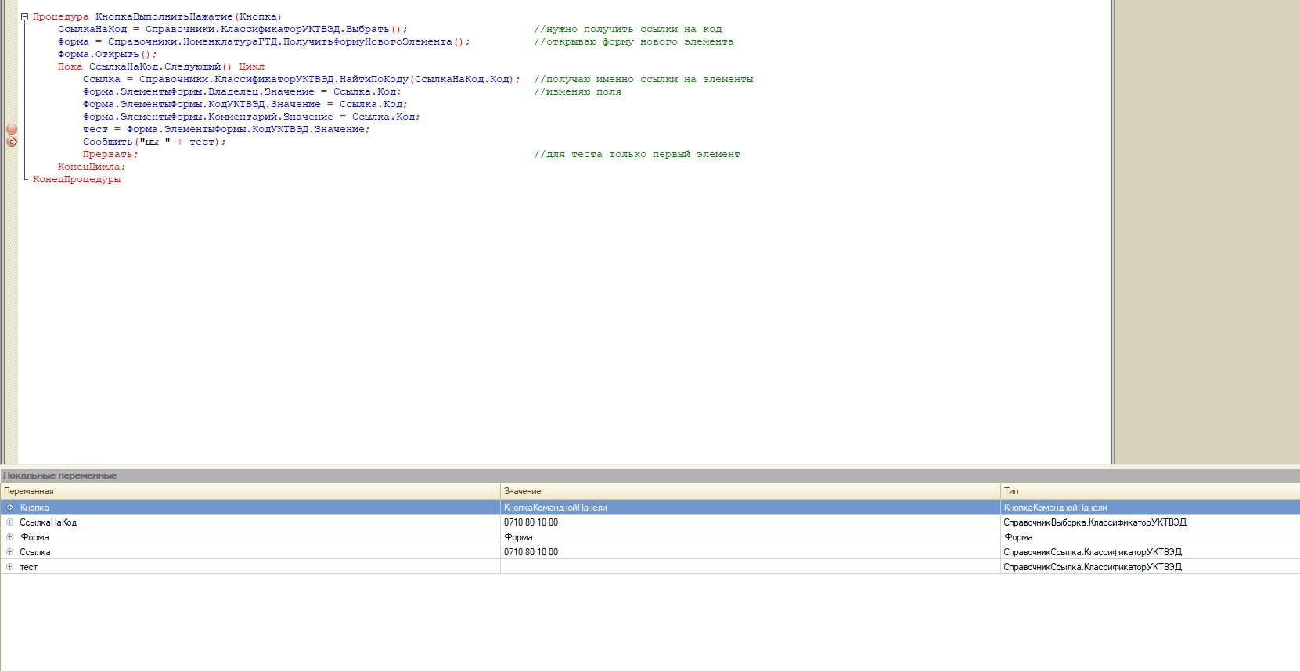Click comment '//для теста только первый элемент'
Viewport: 1300px width, 671px height.
(x=637, y=154)
